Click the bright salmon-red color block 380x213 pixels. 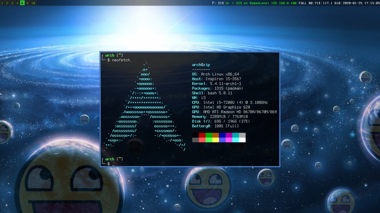click(x=202, y=140)
